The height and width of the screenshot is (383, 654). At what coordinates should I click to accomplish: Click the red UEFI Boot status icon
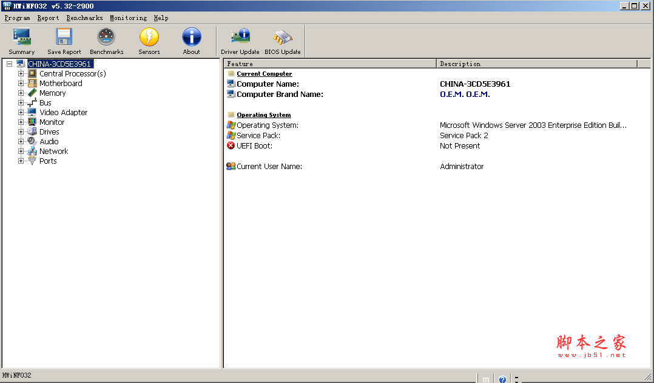[x=231, y=145]
